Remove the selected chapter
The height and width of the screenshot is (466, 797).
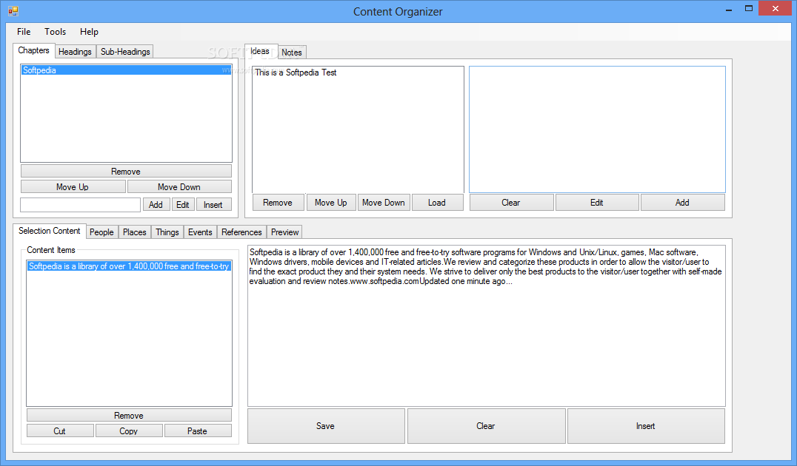[x=126, y=171]
